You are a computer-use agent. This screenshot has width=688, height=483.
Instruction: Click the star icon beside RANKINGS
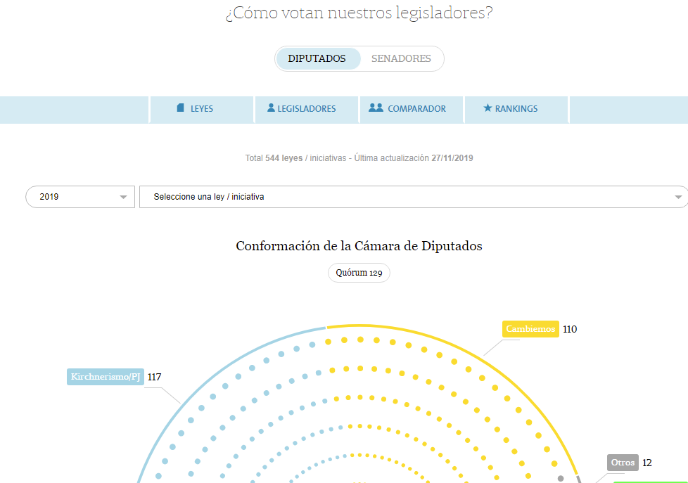[x=488, y=108]
